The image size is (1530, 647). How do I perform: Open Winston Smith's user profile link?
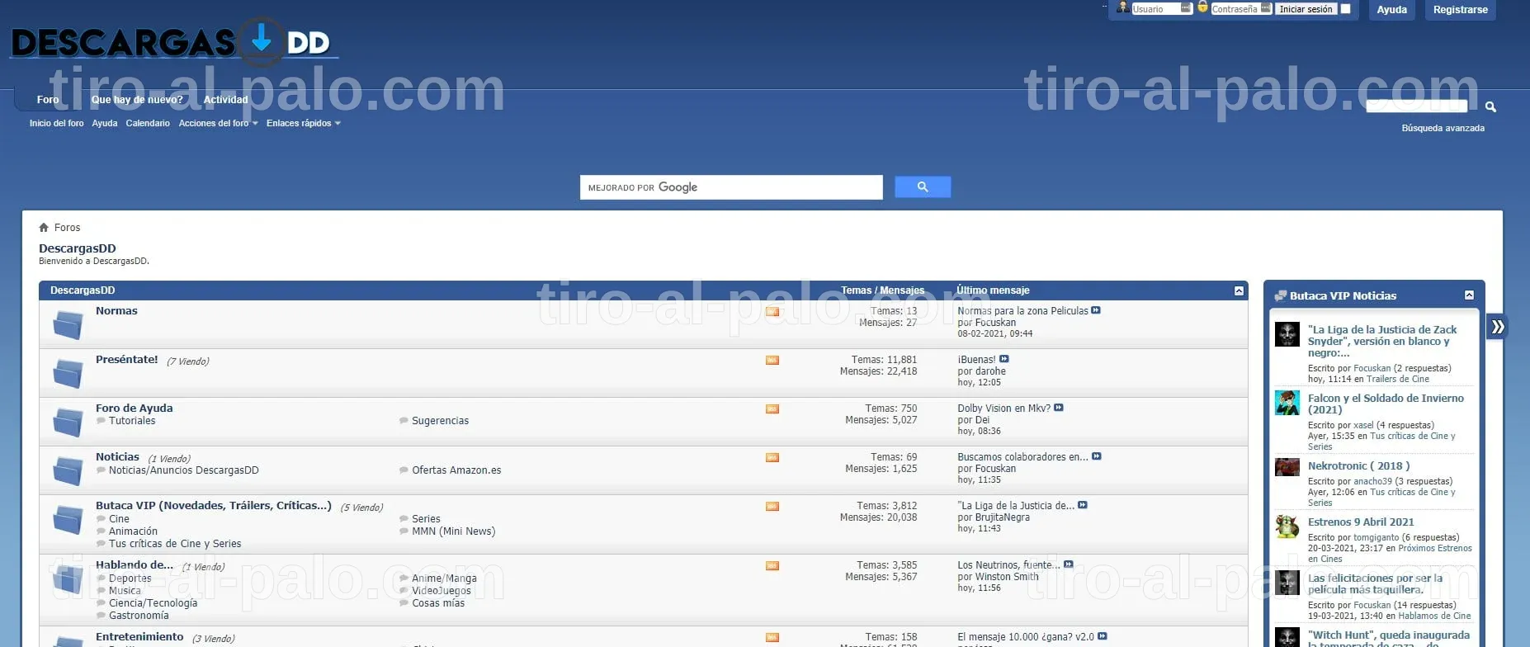pos(1007,577)
